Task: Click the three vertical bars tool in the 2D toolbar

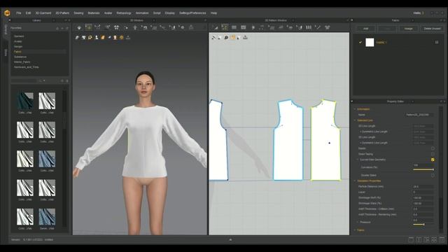Action: coord(309,27)
